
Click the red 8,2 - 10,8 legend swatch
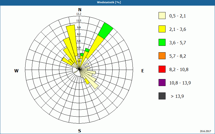162,69
